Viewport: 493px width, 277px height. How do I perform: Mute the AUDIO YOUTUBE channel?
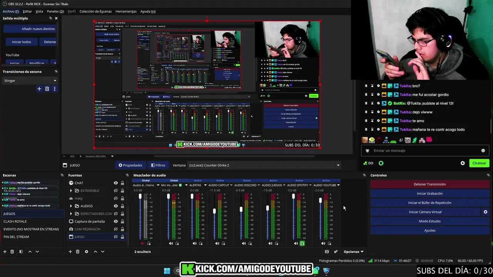323,243
